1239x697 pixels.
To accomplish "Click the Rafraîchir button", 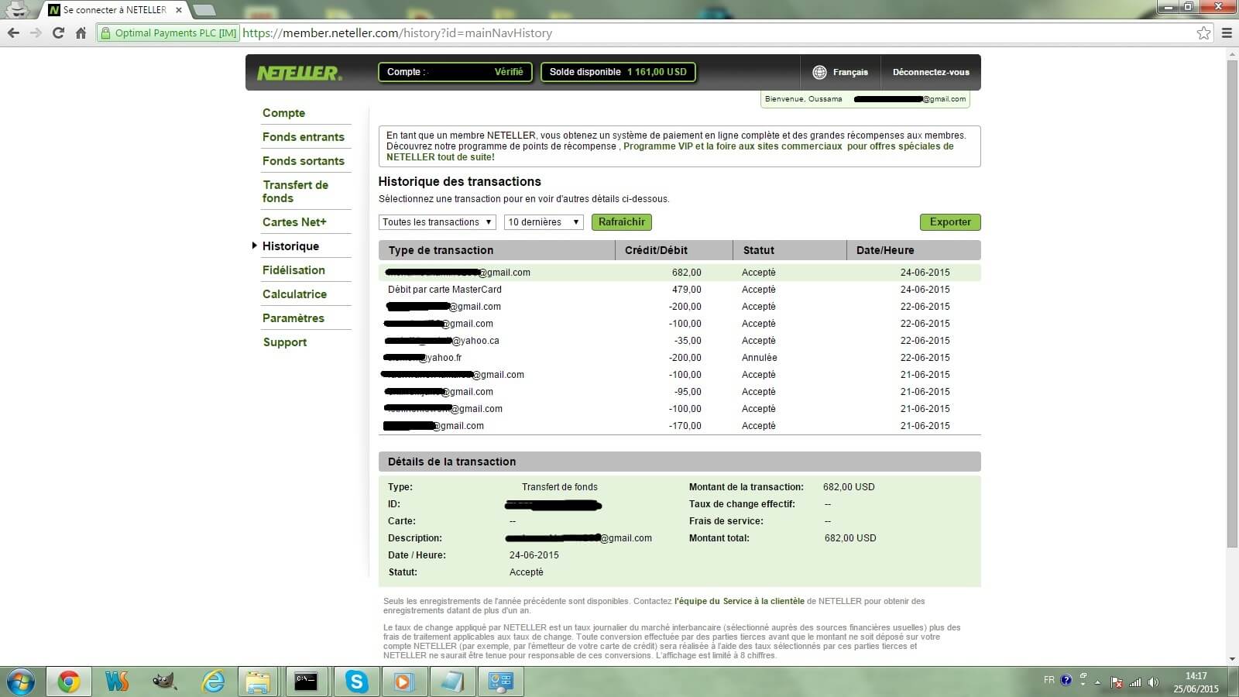I will pos(622,222).
